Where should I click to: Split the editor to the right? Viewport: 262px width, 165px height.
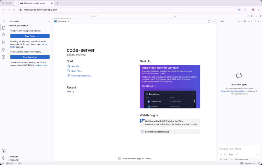[209, 21]
